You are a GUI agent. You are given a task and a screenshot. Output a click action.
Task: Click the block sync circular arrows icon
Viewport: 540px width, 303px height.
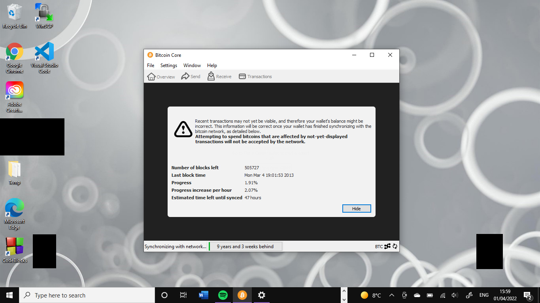point(394,246)
